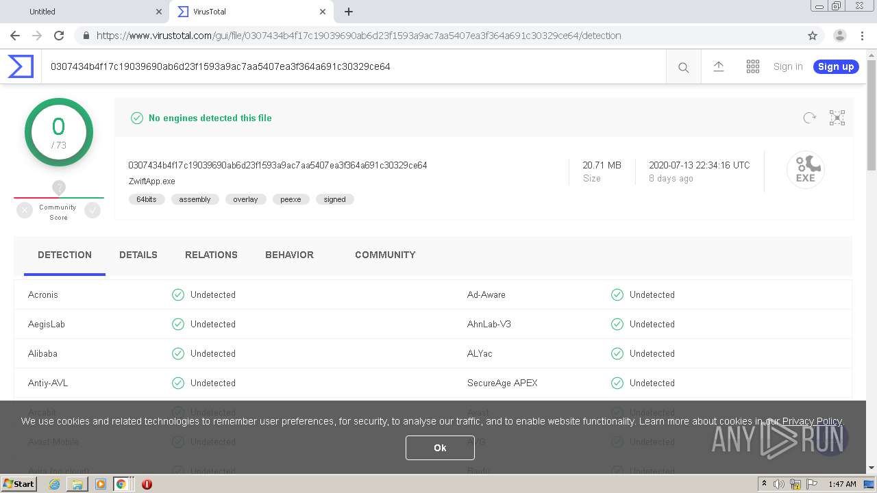Viewport: 877px width, 493px height.
Task: Click the 20.71 MB file size
Action: point(602,165)
